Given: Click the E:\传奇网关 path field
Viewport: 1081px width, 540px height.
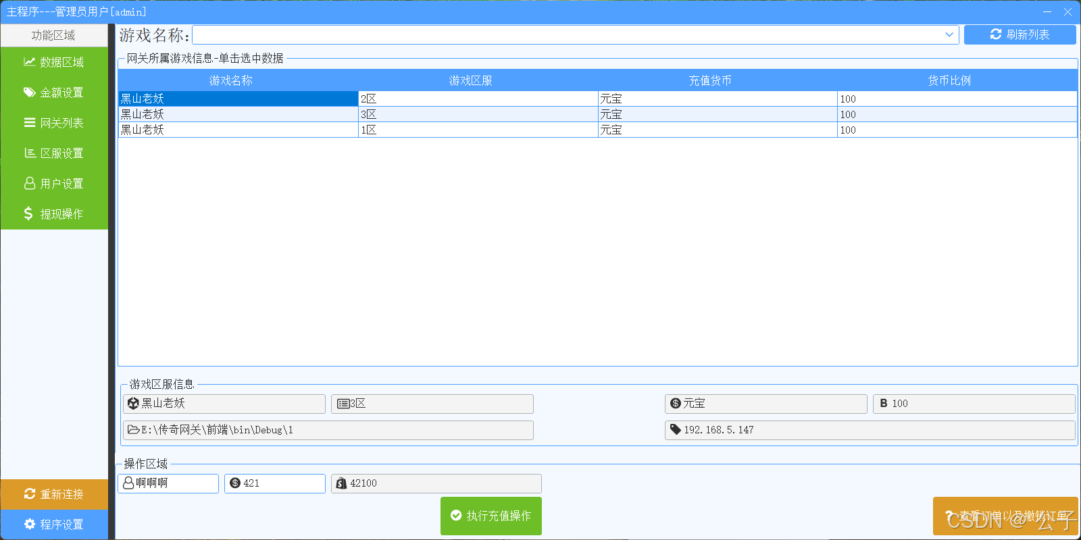Looking at the screenshot, I should [x=328, y=430].
